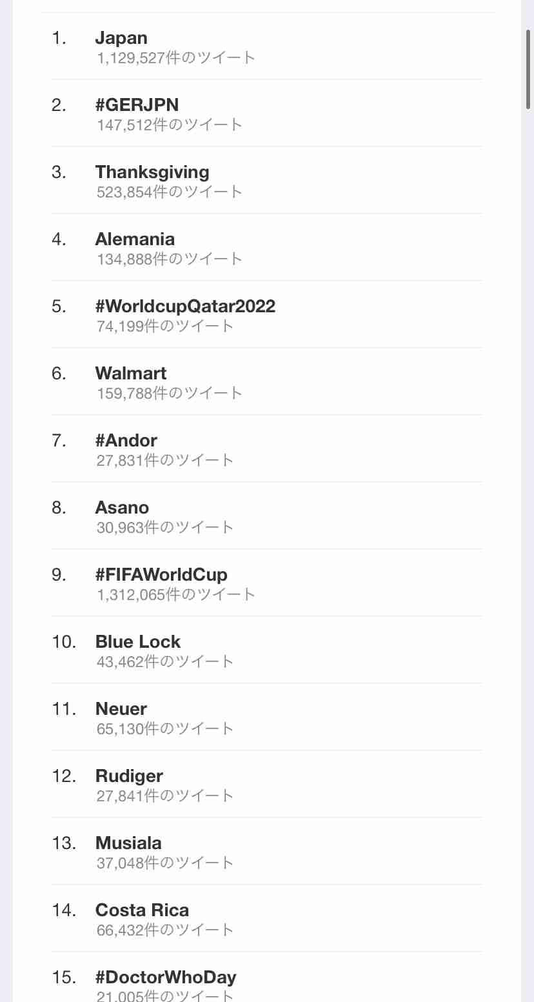Open the Blue Lock trend
Viewport: 534px width, 1002px height.
[138, 642]
